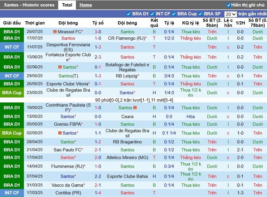Uncheck the INT CF league filter
267x197 pixels.
[x=152, y=14]
